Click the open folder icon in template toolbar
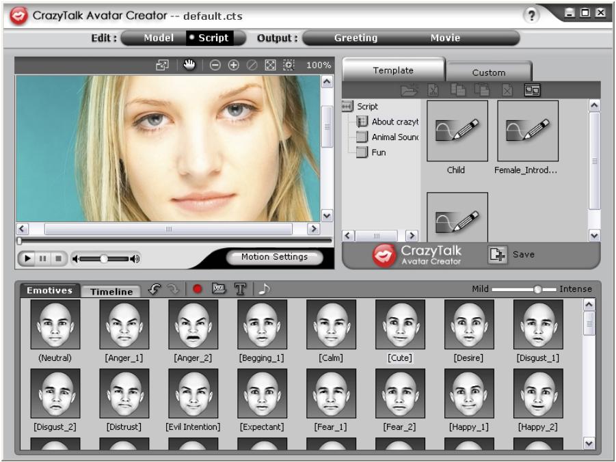616x462 pixels. coord(409,90)
